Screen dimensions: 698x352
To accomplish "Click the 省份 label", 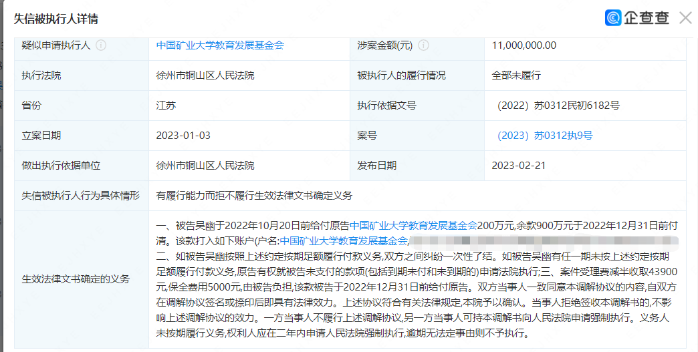I will (x=31, y=106).
